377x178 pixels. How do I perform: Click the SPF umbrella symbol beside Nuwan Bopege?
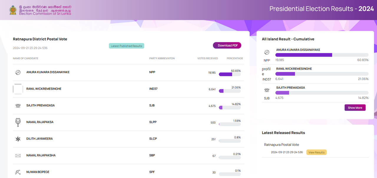[18, 172]
